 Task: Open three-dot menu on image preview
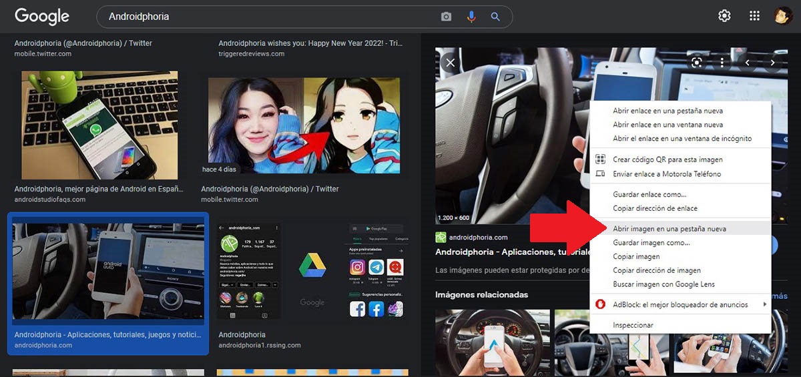(x=722, y=62)
